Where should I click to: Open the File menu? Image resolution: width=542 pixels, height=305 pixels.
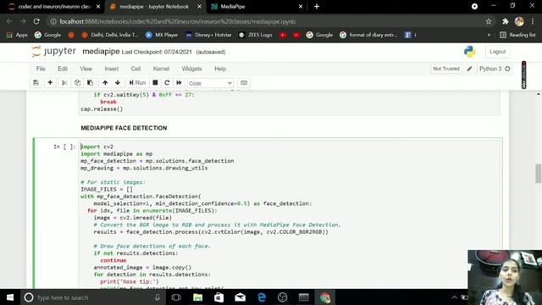point(41,69)
